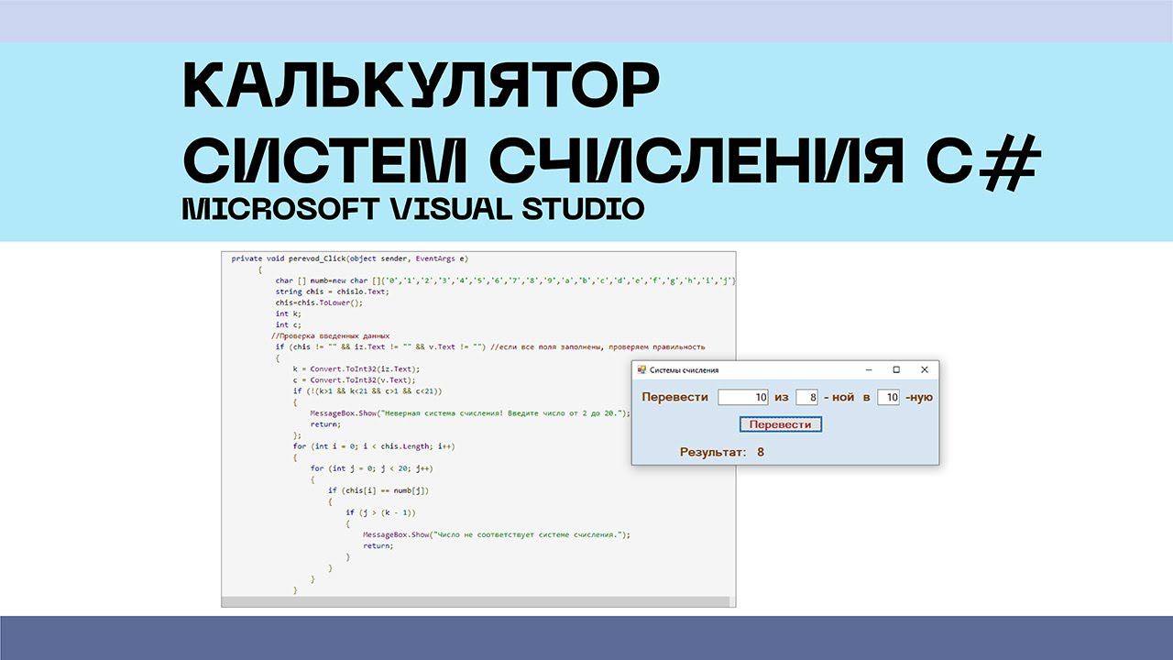Screen dimensions: 1173x660
Task: Click the "-ную" label in the dialog
Action: tap(919, 398)
